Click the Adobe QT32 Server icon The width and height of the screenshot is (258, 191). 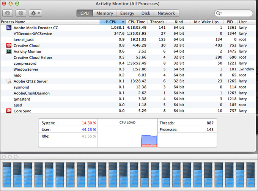pyautogui.click(x=9, y=81)
